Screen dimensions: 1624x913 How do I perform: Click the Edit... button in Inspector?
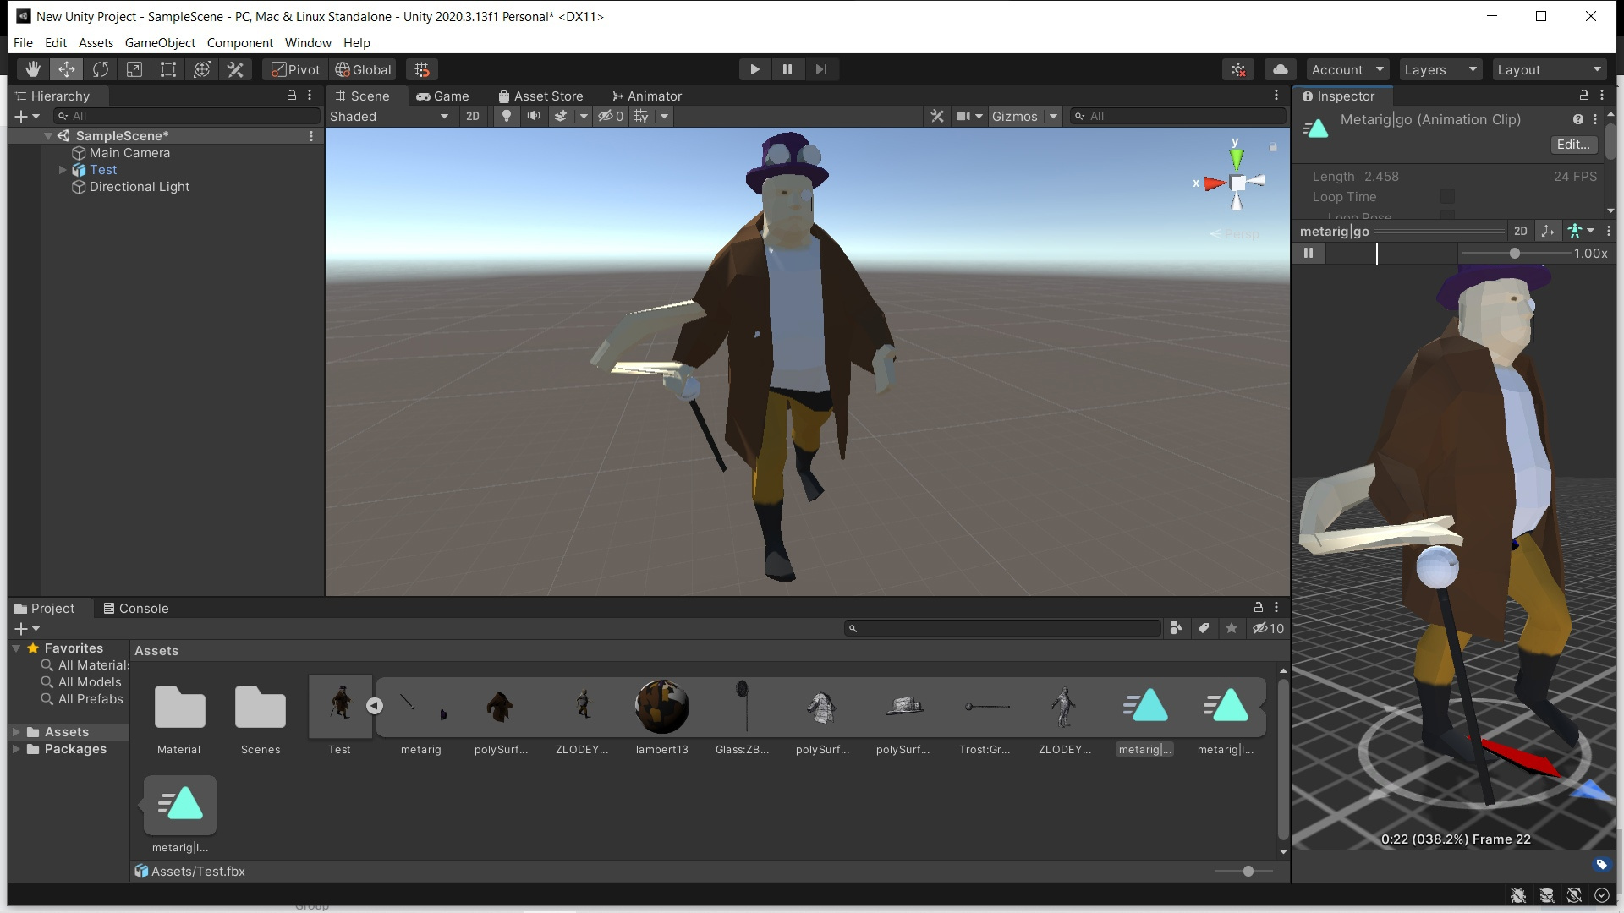[x=1573, y=145]
